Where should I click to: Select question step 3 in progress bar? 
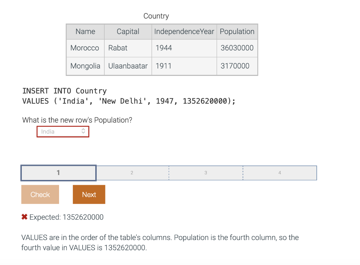tap(206, 173)
